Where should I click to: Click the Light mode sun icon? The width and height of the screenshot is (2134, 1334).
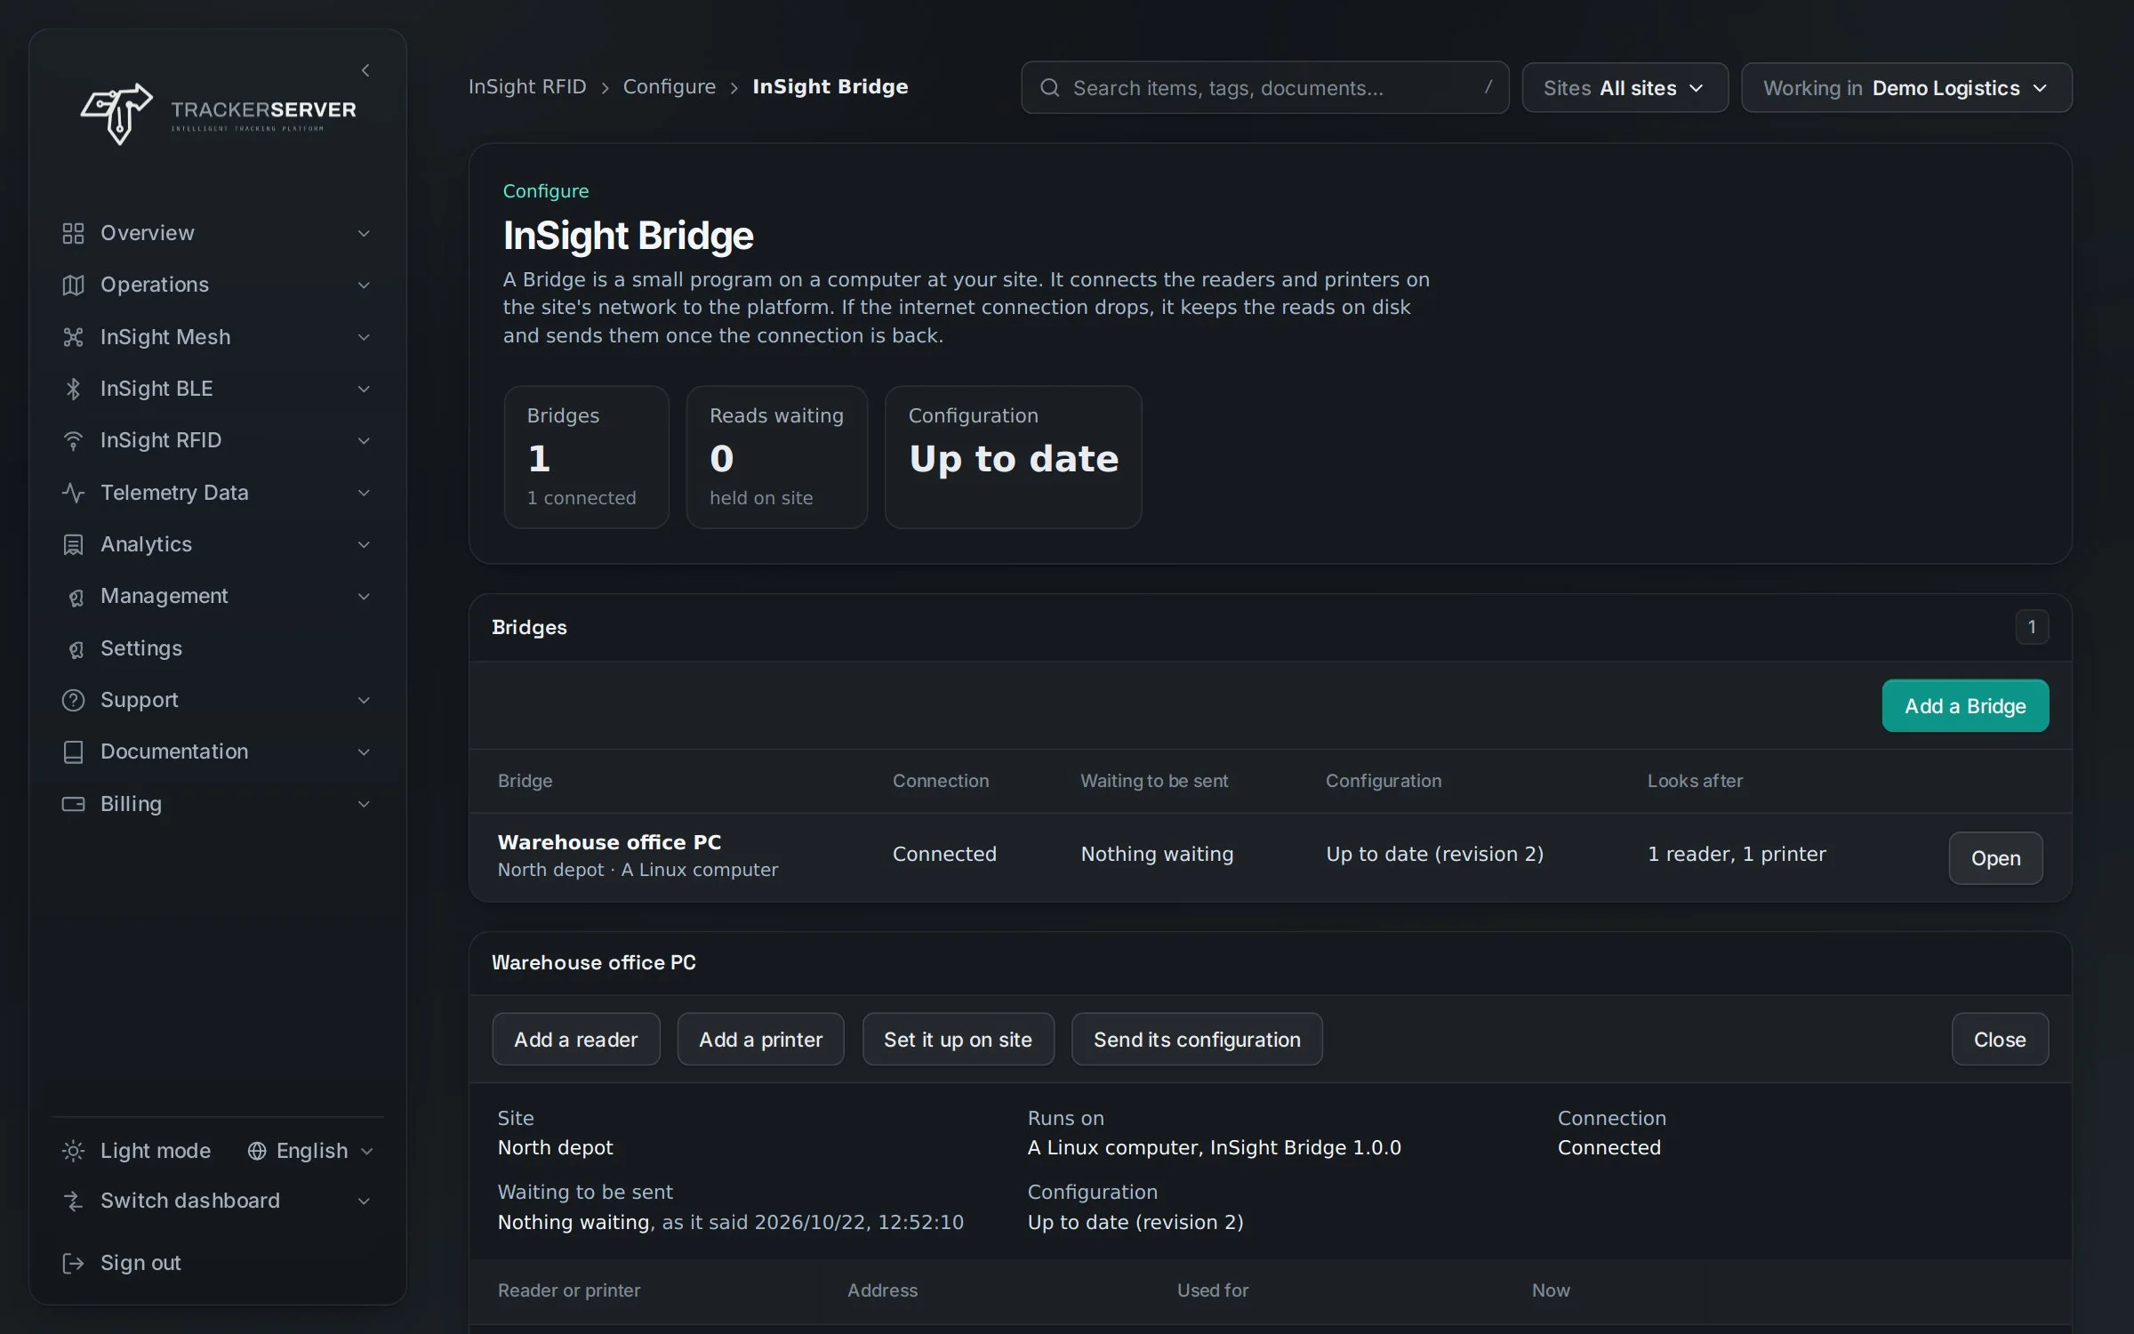pos(73,1151)
